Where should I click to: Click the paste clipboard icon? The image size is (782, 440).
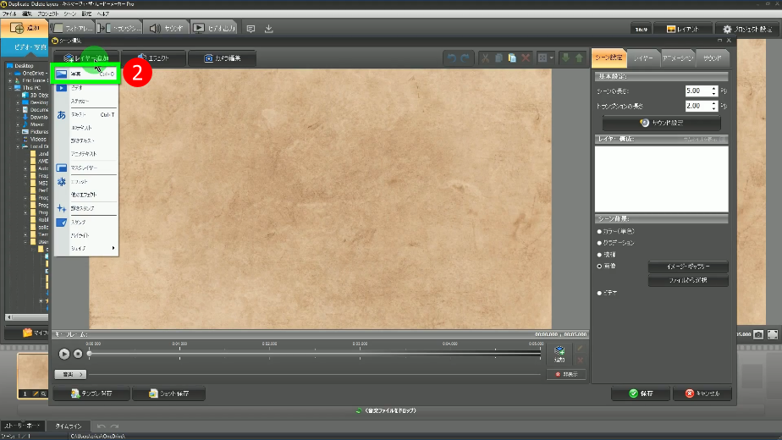pos(512,58)
